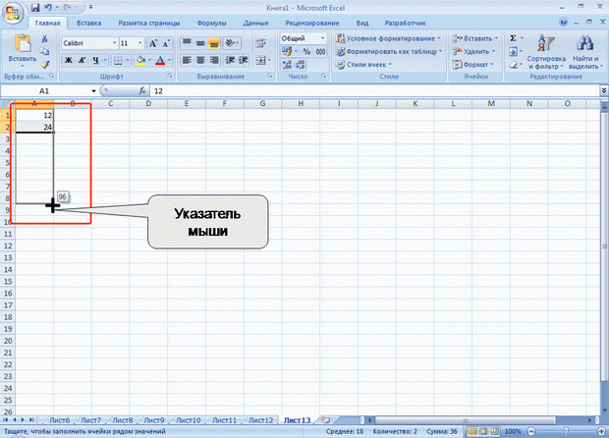The height and width of the screenshot is (438, 609).
Task: Increase font size with large A icon
Action: coord(153,43)
